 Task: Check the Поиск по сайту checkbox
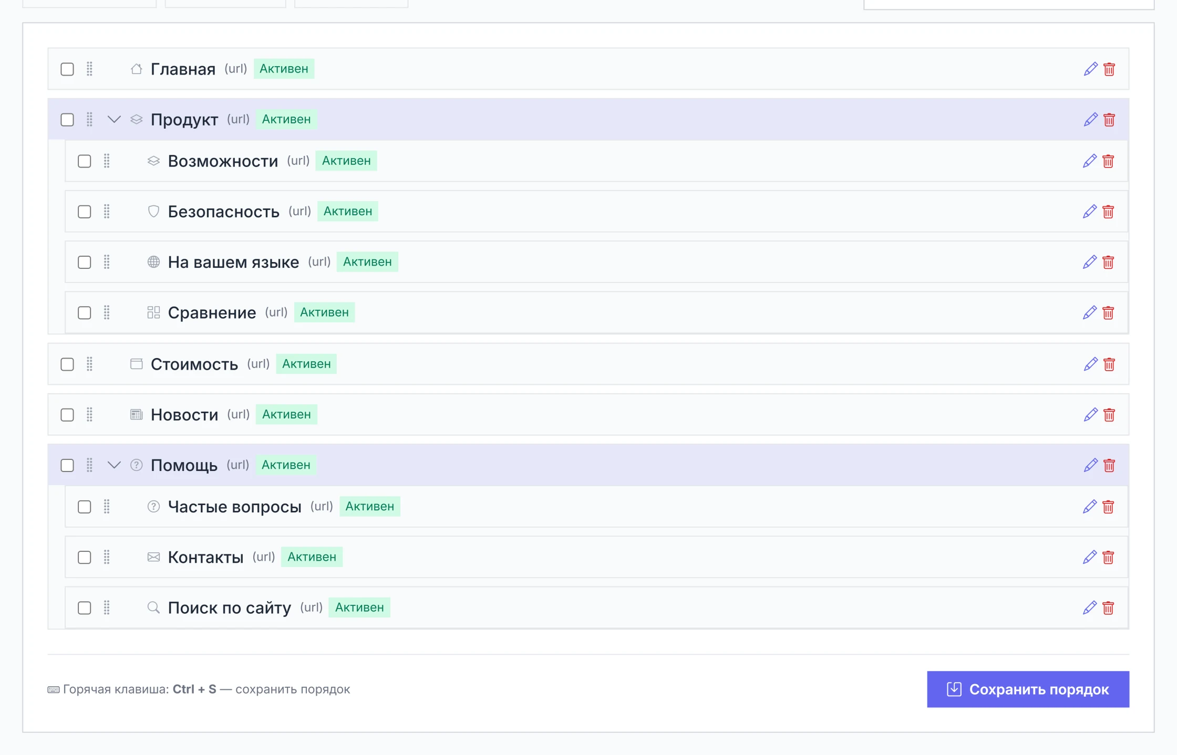85,608
